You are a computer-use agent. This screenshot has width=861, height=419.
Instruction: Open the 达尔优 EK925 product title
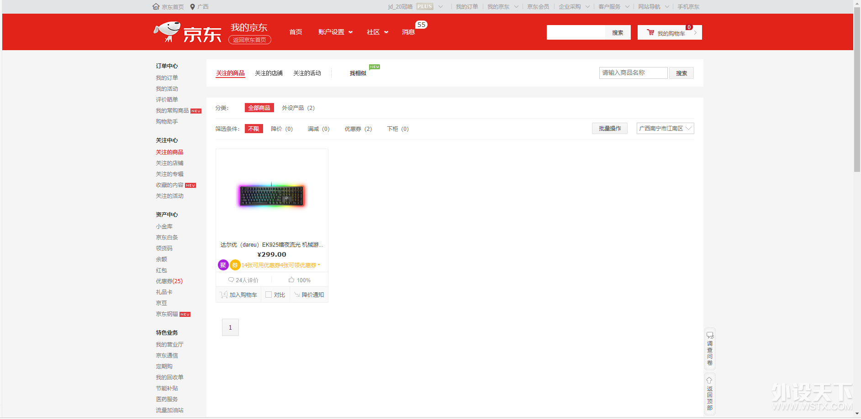point(272,245)
